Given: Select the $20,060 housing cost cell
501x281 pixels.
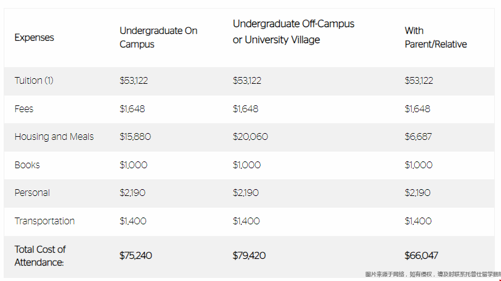Looking at the screenshot, I should point(250,137).
